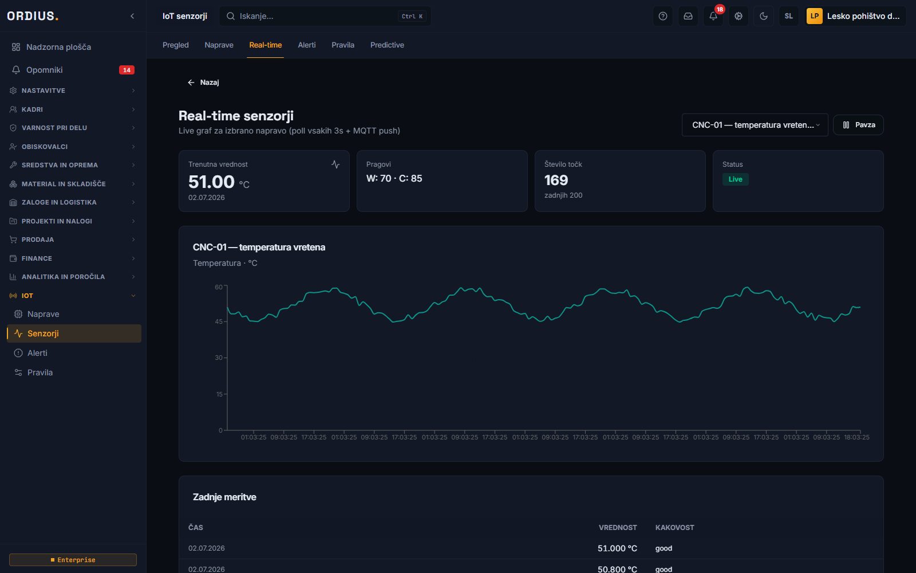Click the VREDNOST column header
The height and width of the screenshot is (573, 916).
pyautogui.click(x=618, y=528)
